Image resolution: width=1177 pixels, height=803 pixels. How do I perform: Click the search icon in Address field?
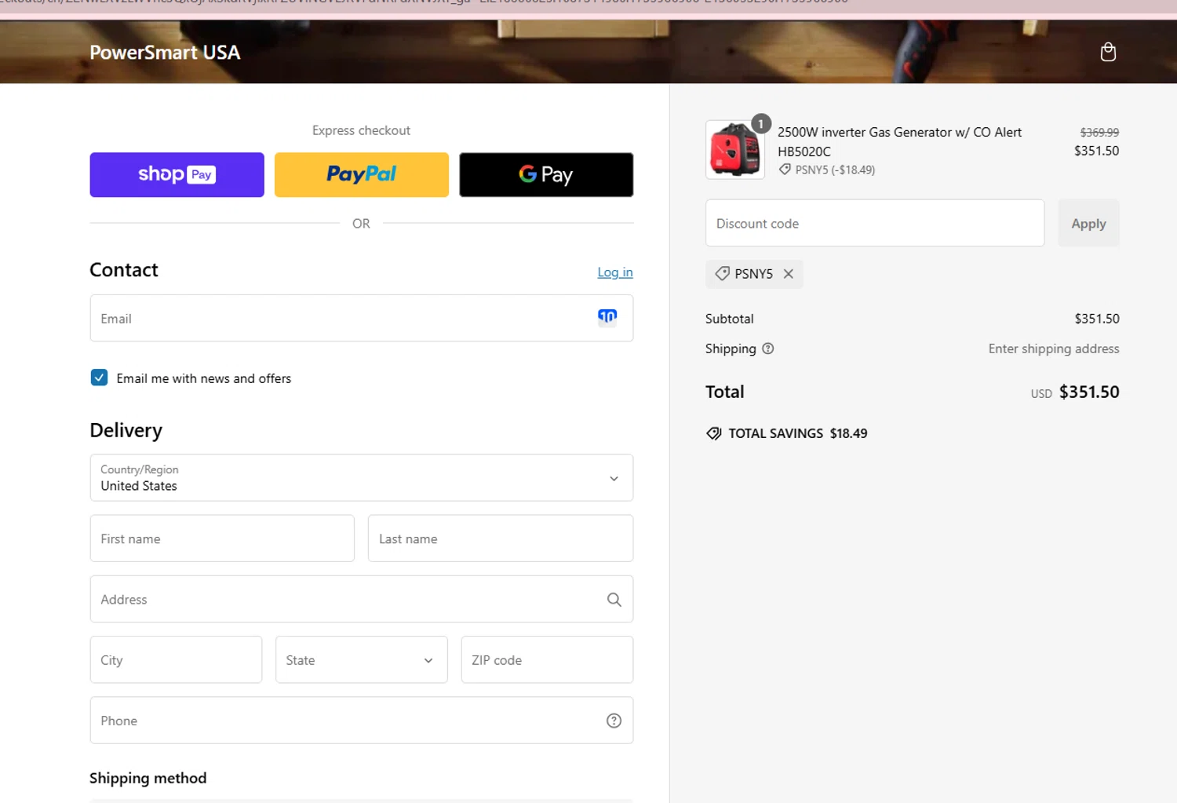(x=614, y=600)
